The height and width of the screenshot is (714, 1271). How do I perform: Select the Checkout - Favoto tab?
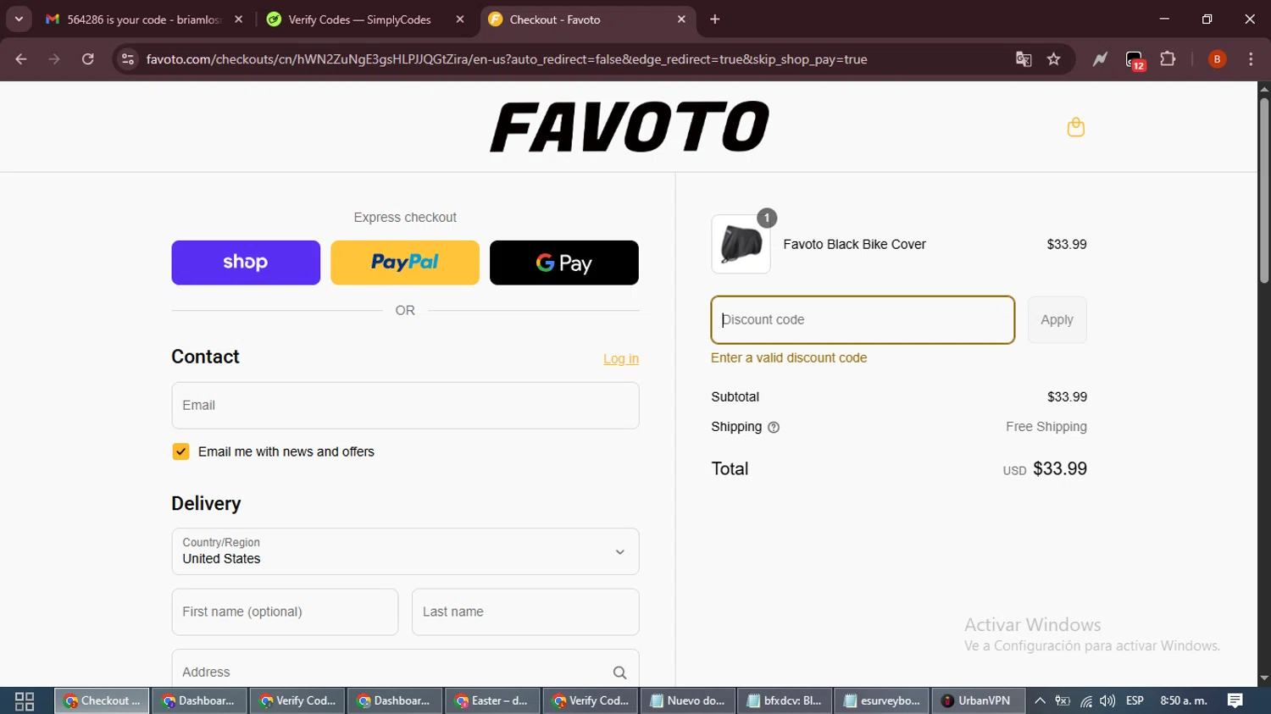[587, 19]
